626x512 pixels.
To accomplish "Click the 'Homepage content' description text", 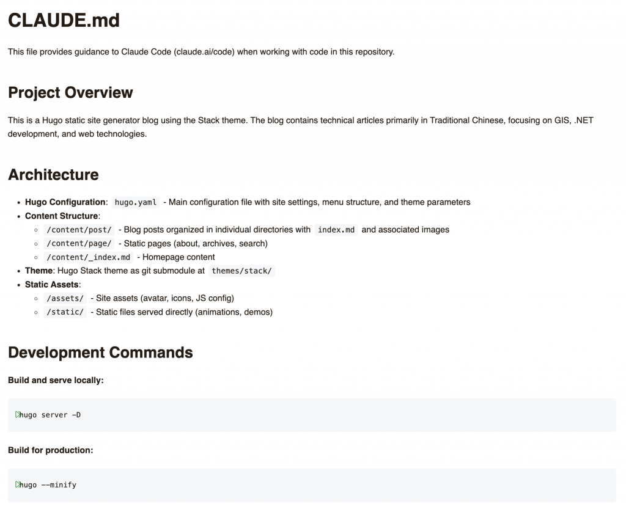I will coord(179,257).
